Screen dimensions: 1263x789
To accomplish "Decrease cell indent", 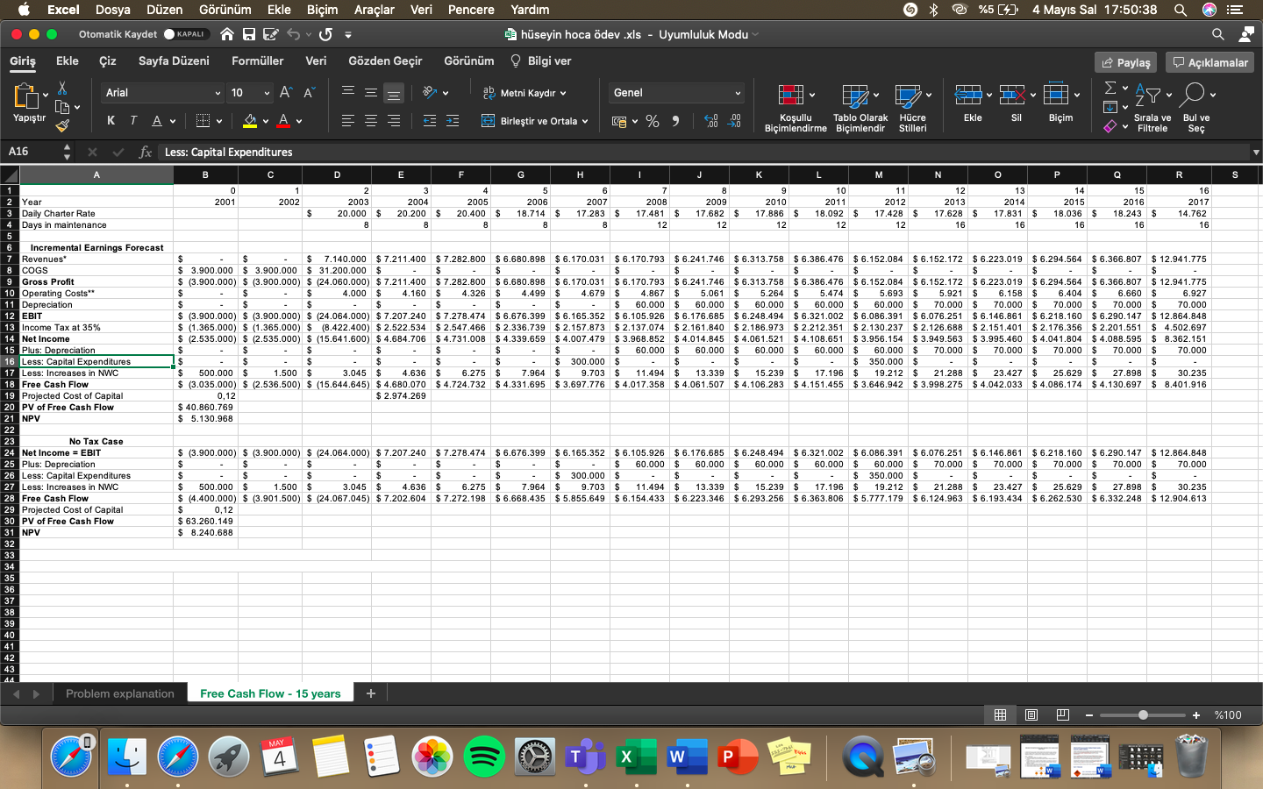I will [x=430, y=121].
